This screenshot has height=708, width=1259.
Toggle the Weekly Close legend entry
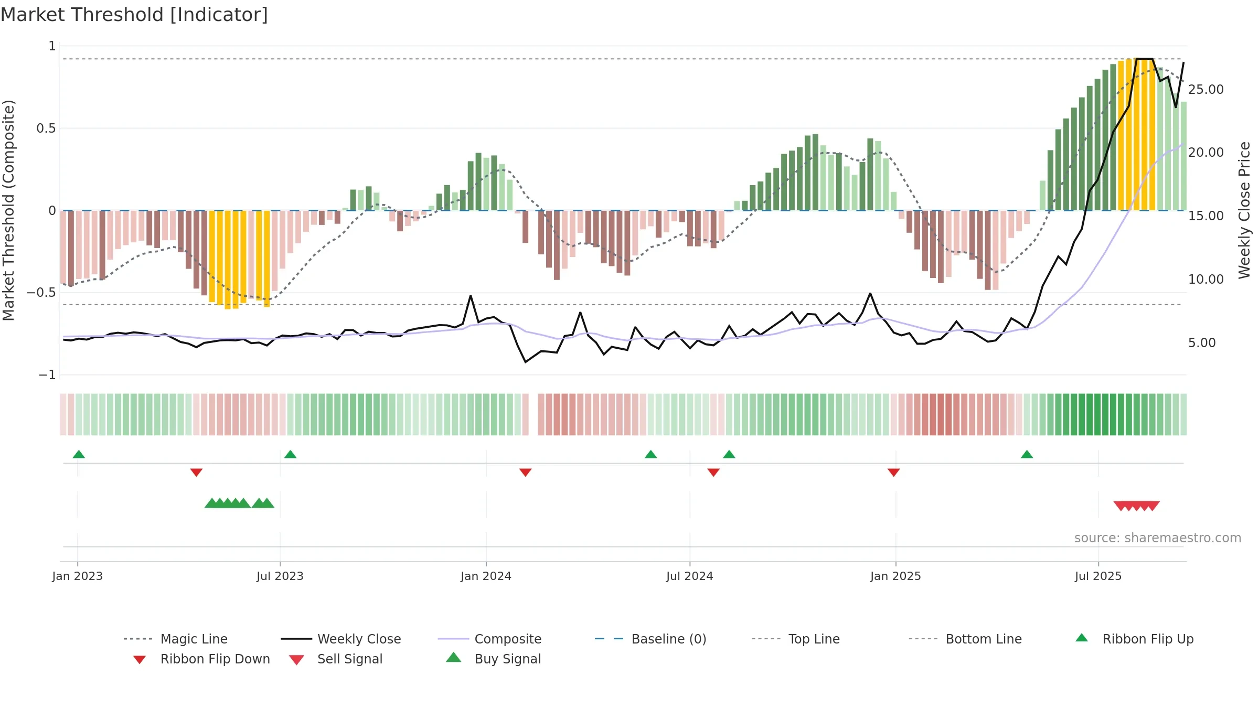pos(340,639)
